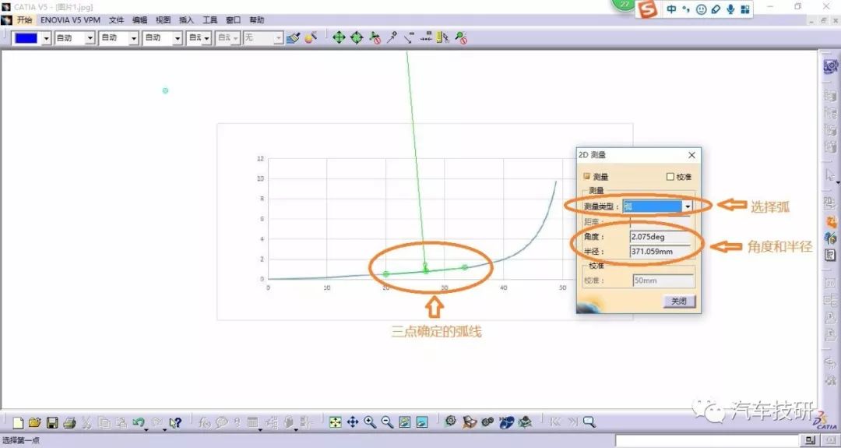The image size is (841, 448).
Task: Click the second green four-arrow icon
Action: coord(357,37)
